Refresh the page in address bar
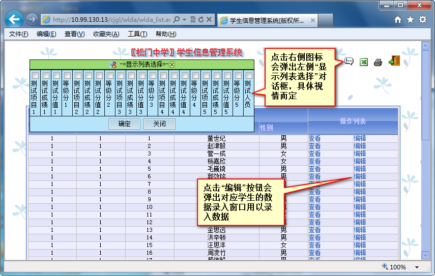The width and height of the screenshot is (435, 276). click(x=201, y=20)
